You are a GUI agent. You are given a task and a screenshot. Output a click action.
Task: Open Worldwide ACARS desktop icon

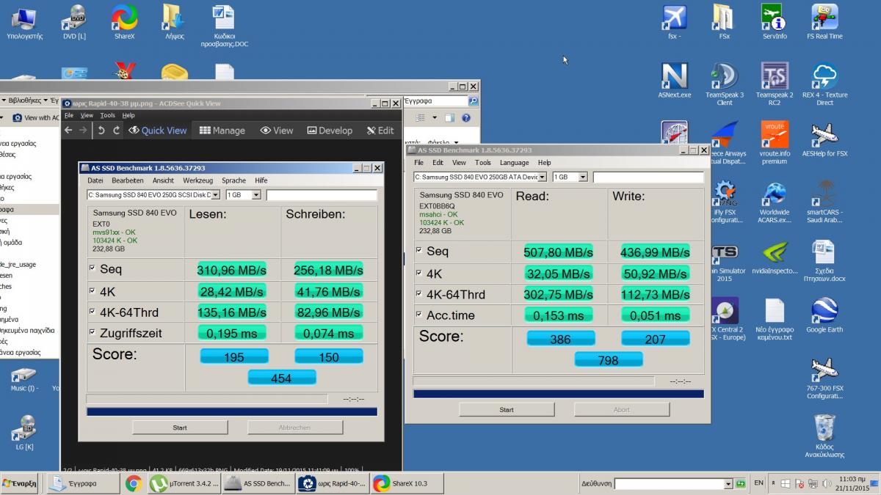pos(775,202)
